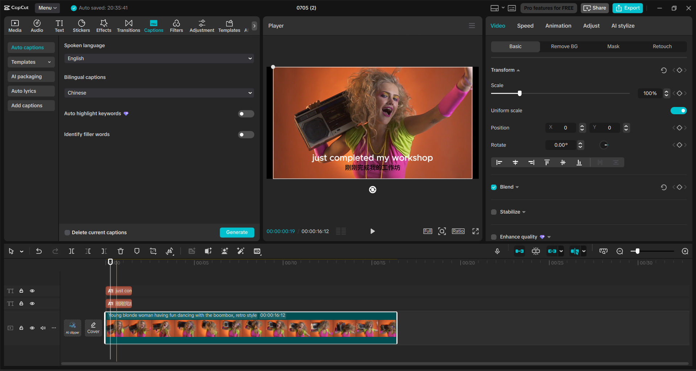The width and height of the screenshot is (696, 371).
Task: Lock the main video track
Action: point(21,328)
